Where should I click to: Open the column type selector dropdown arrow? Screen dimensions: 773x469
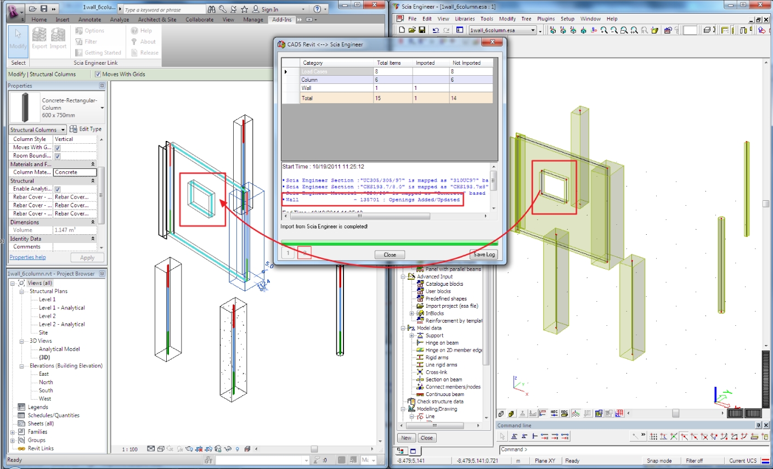[x=102, y=108]
